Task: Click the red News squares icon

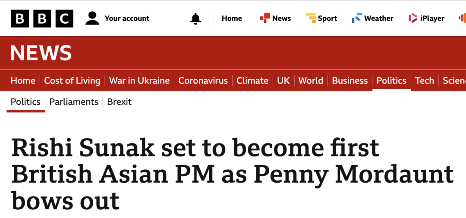Action: pyautogui.click(x=264, y=18)
